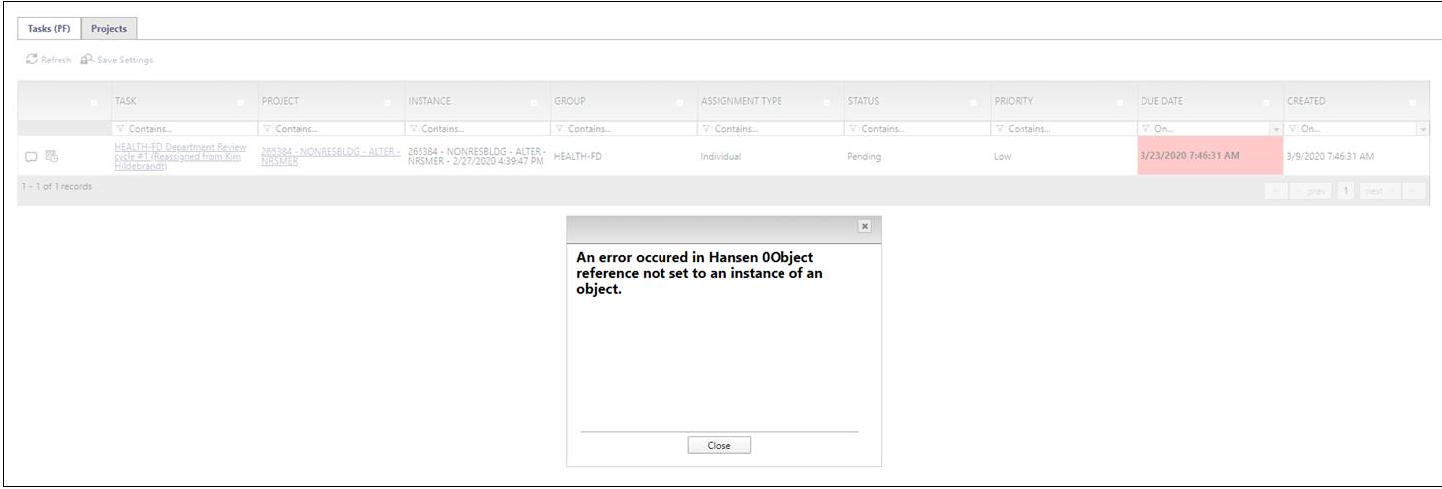
Task: Open the HEALTH-FD Department Review task link
Action: click(x=180, y=157)
